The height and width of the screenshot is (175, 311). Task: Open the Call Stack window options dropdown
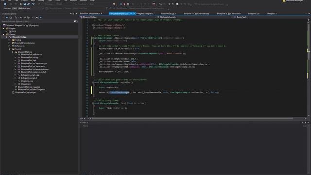pos(303,122)
